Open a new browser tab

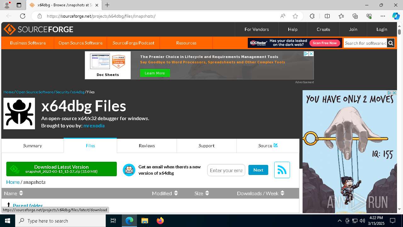click(107, 5)
